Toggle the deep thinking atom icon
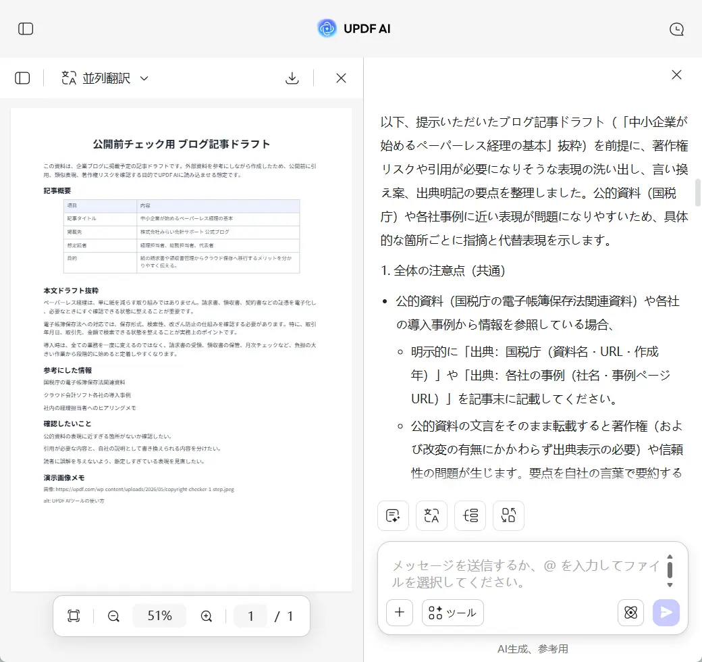Viewport: 702px width, 662px height. pos(630,612)
